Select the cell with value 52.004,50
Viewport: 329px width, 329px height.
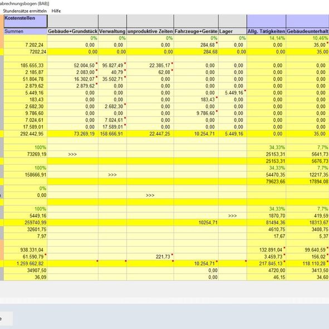coord(72,66)
